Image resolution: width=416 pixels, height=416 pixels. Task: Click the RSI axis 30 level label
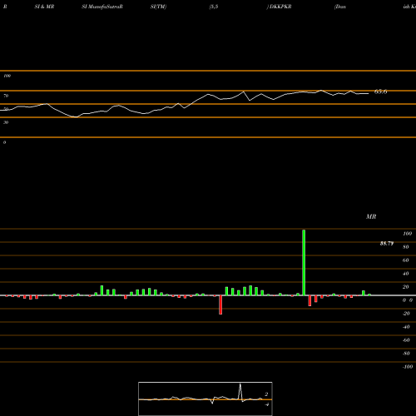6,122
